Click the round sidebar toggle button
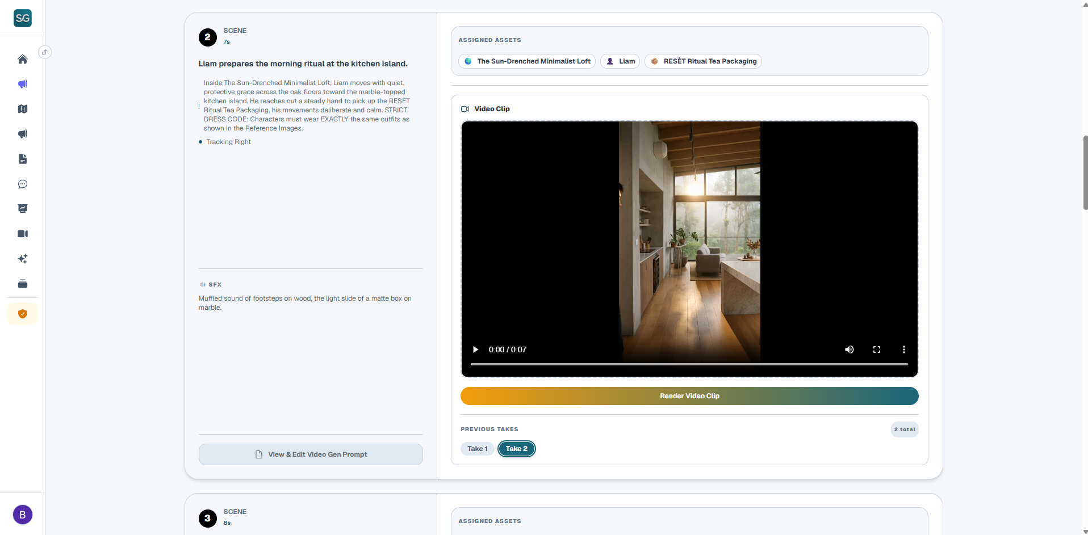Screen dimensions: 1088x535 (45, 52)
